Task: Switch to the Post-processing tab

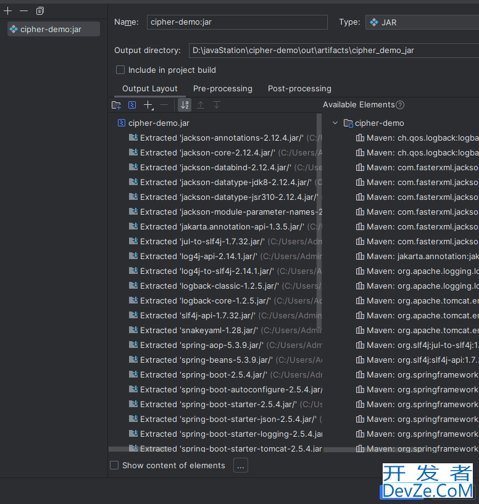Action: click(x=299, y=88)
